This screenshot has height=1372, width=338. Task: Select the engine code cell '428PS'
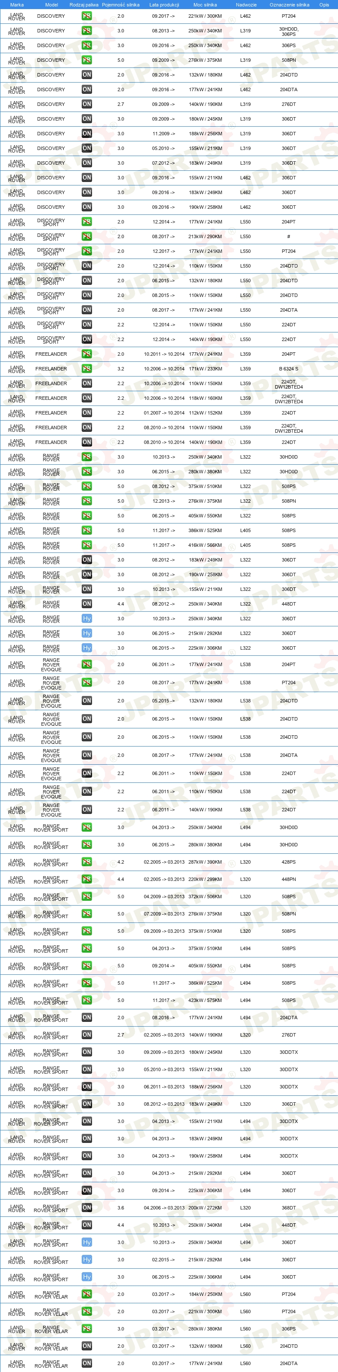point(288,862)
